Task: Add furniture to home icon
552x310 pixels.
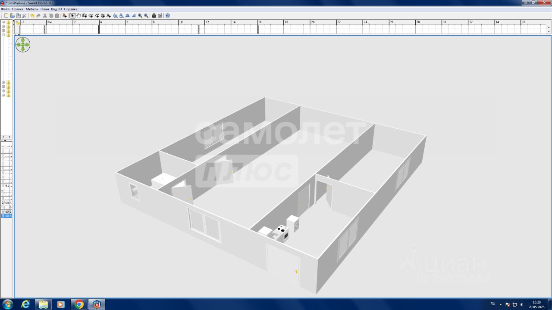Action: [65, 15]
